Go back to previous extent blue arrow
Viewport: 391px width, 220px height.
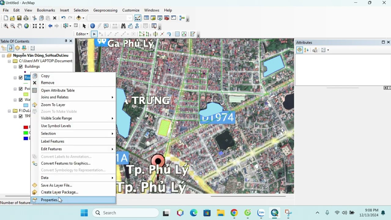tap(50, 26)
